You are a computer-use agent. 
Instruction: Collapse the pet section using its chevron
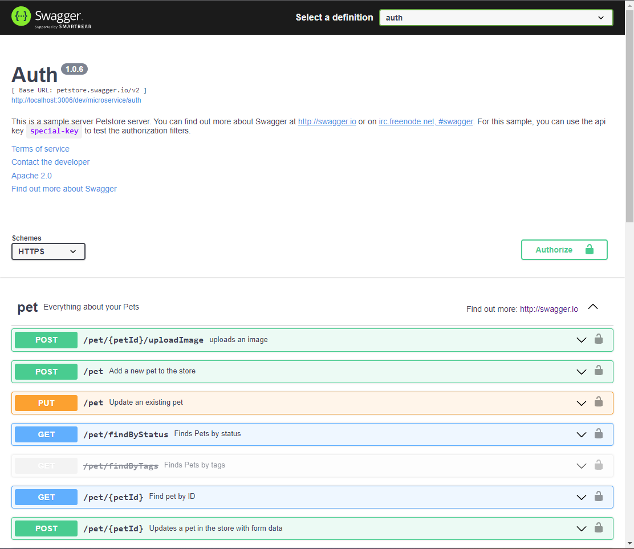click(x=593, y=306)
